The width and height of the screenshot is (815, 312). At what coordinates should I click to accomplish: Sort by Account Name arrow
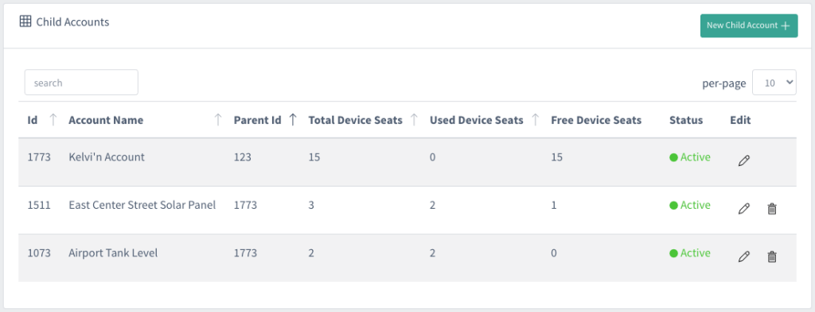click(218, 120)
